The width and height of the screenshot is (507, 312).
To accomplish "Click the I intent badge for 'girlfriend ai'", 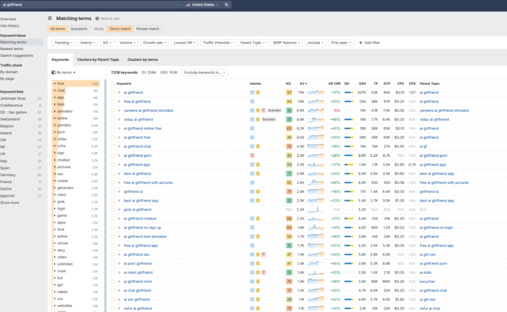I will pyautogui.click(x=252, y=191).
